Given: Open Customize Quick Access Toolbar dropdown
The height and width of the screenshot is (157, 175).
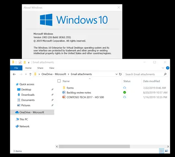Looking at the screenshot, I should (29, 62).
